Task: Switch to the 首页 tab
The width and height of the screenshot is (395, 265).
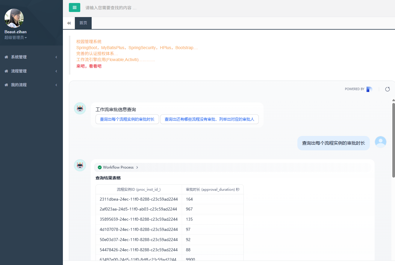Action: (83, 23)
